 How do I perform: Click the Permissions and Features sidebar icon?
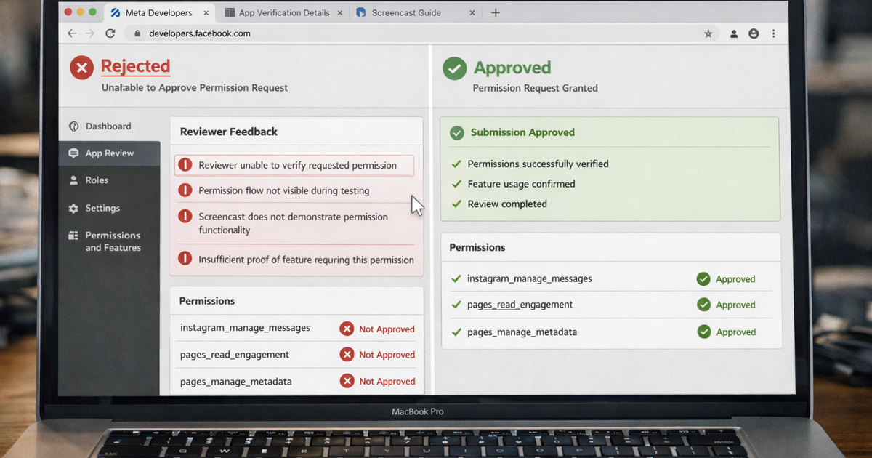tap(73, 236)
